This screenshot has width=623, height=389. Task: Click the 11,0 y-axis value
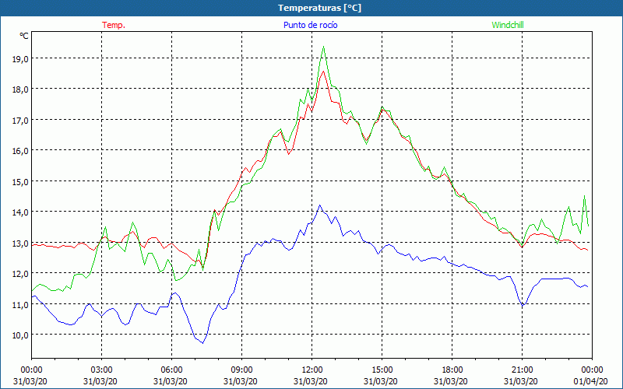[x=20, y=304]
